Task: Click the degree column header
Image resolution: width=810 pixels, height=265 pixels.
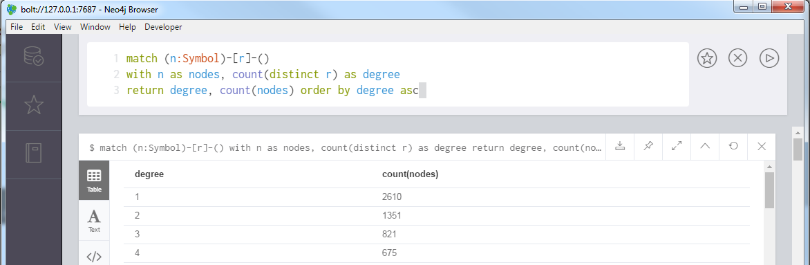Action: pyautogui.click(x=149, y=174)
